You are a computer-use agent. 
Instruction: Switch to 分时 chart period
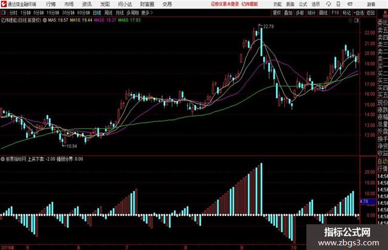13,13
